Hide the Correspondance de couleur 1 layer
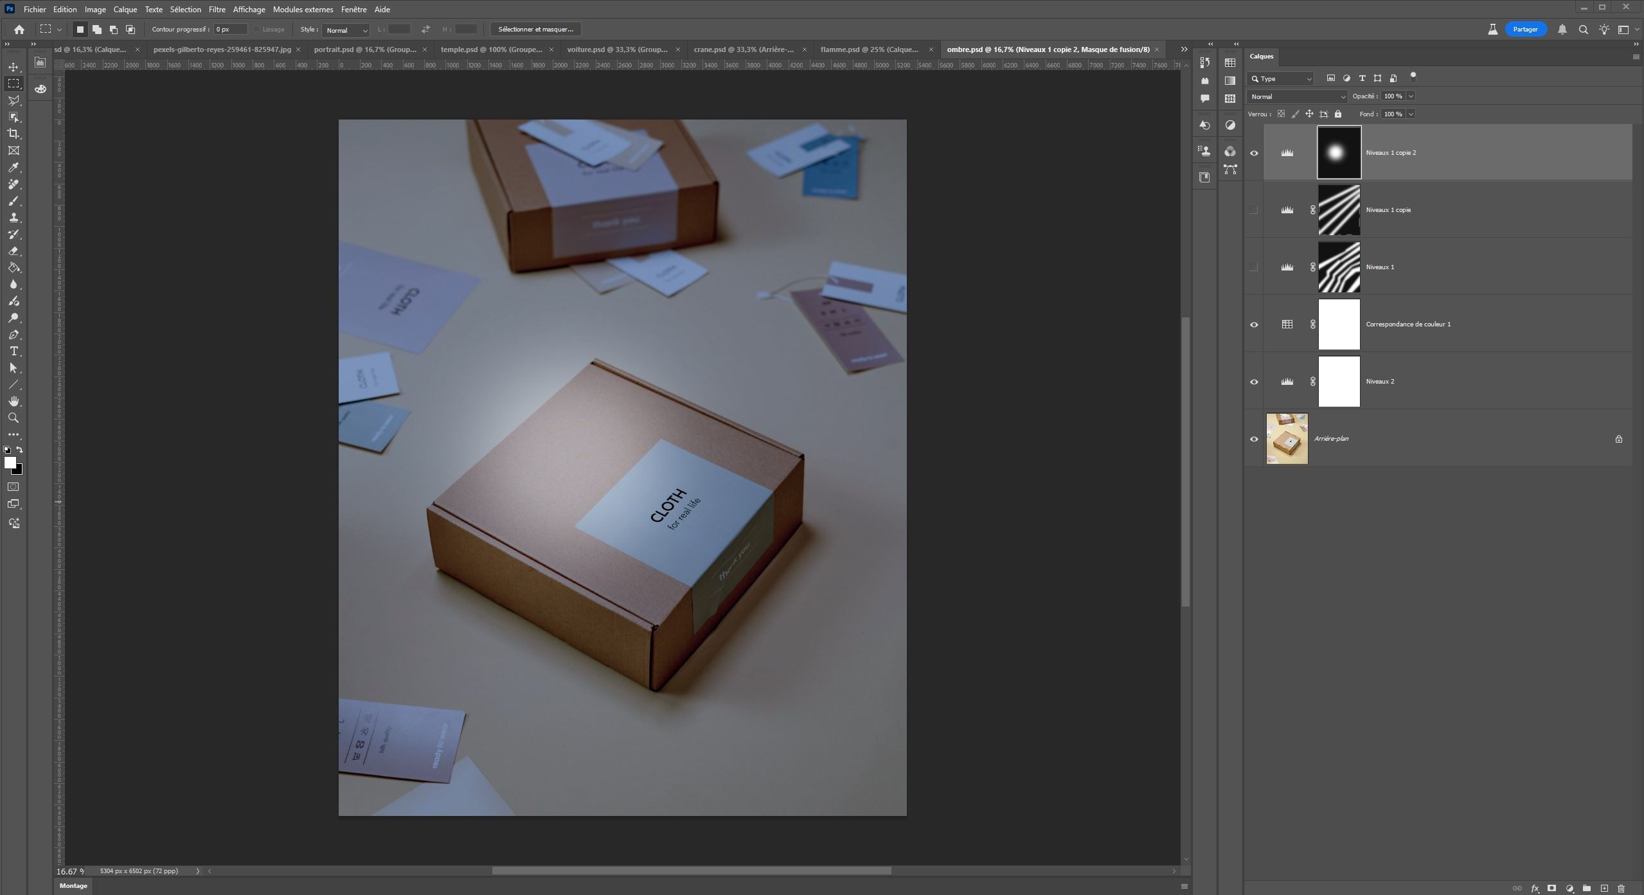This screenshot has height=895, width=1644. (1254, 324)
